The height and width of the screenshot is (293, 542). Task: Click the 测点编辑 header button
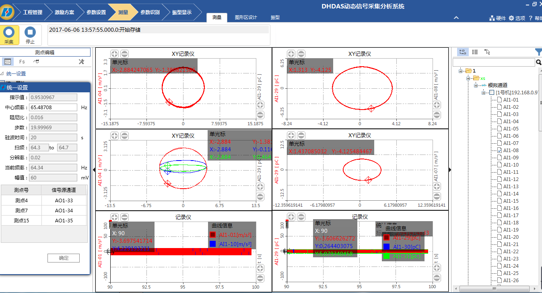pos(45,52)
